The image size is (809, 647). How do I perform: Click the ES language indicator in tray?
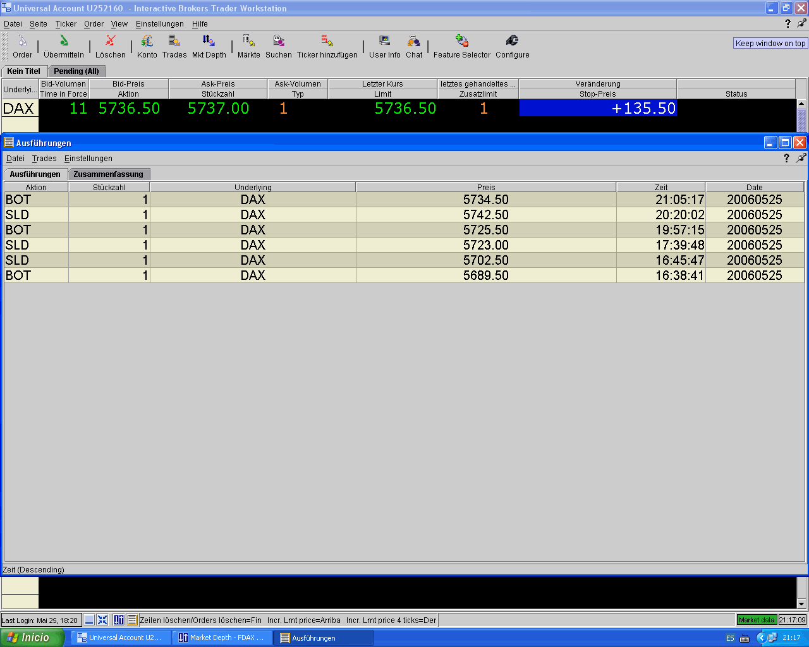point(730,638)
